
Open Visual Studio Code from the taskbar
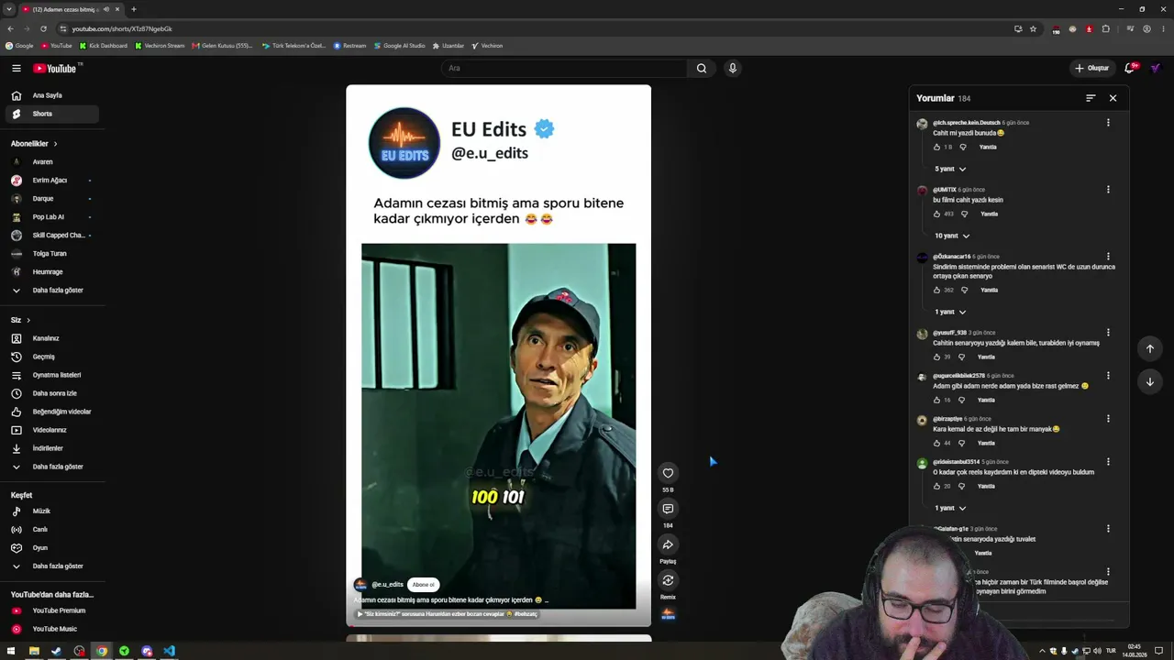coord(169,651)
